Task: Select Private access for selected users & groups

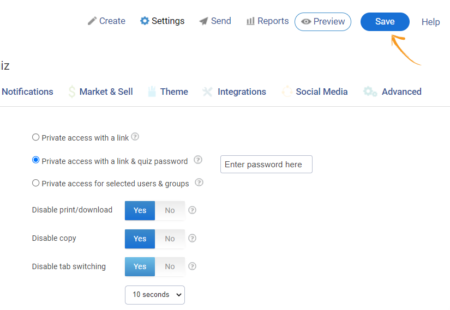Action: tap(36, 183)
